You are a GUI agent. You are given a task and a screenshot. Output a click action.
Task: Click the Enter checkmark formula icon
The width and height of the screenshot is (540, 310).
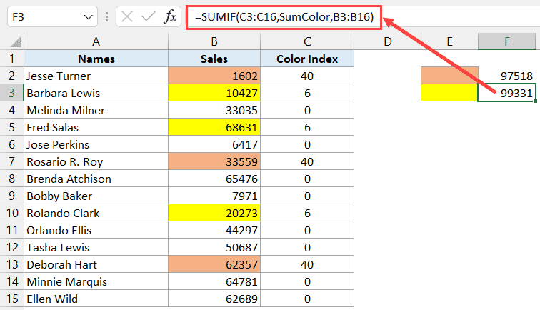(x=149, y=16)
